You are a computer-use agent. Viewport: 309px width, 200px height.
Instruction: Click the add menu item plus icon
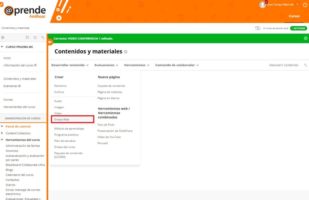click(3, 38)
